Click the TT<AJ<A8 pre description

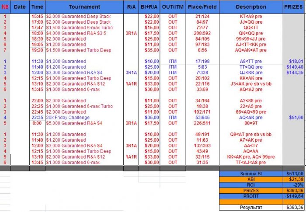point(251,163)
